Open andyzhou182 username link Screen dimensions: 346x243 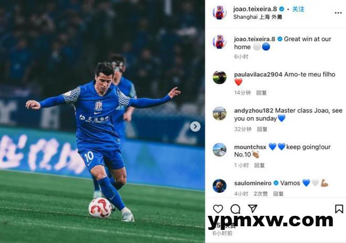tap(254, 111)
